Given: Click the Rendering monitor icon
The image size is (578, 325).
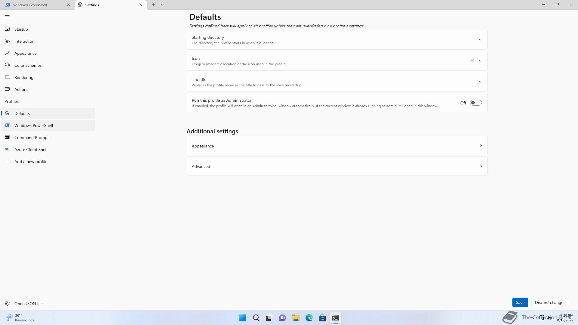Looking at the screenshot, I should tap(7, 77).
